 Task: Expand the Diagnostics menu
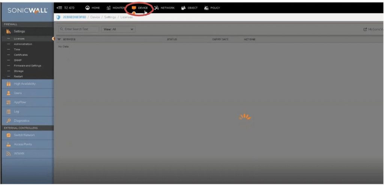tap(27, 121)
